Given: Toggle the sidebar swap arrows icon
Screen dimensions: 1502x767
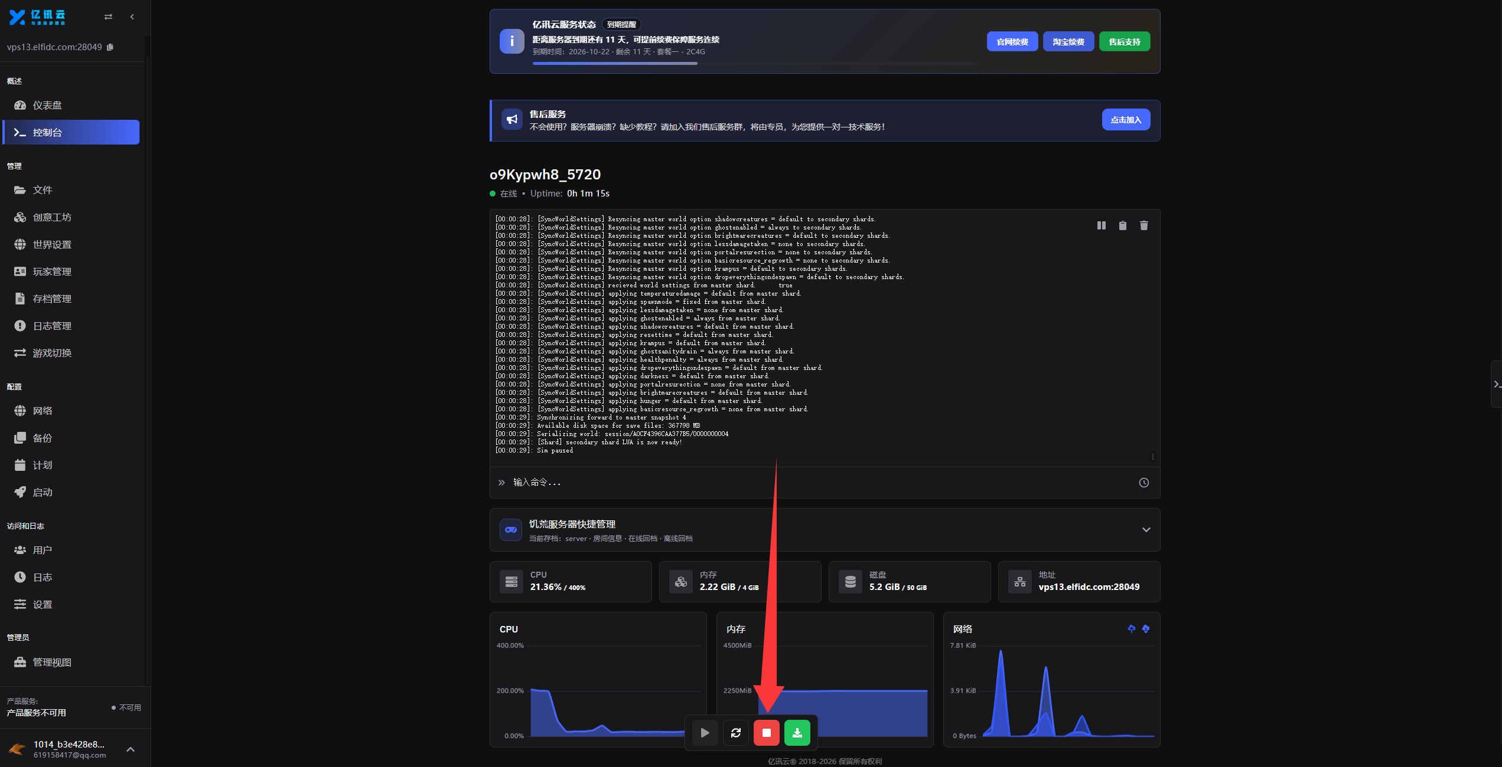Looking at the screenshot, I should click(108, 17).
